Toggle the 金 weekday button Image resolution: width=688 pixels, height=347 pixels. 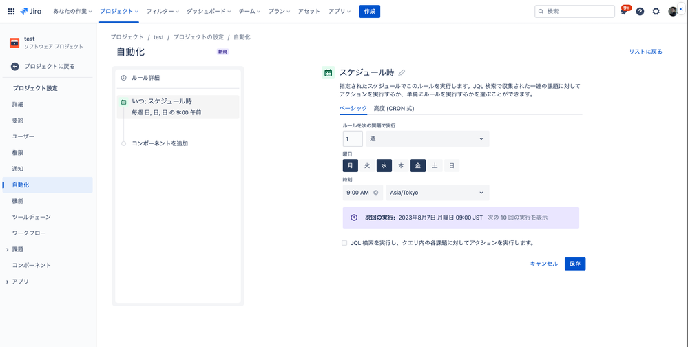click(x=418, y=166)
